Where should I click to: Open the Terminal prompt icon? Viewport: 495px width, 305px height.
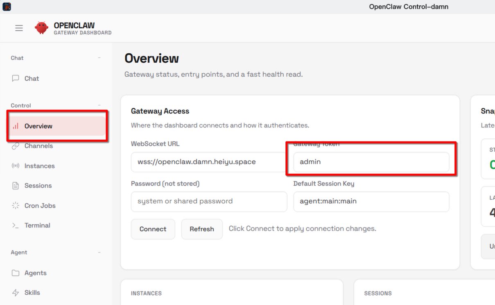click(16, 225)
